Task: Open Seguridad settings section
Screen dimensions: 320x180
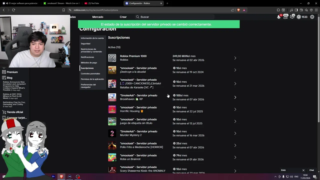Action: pyautogui.click(x=85, y=44)
